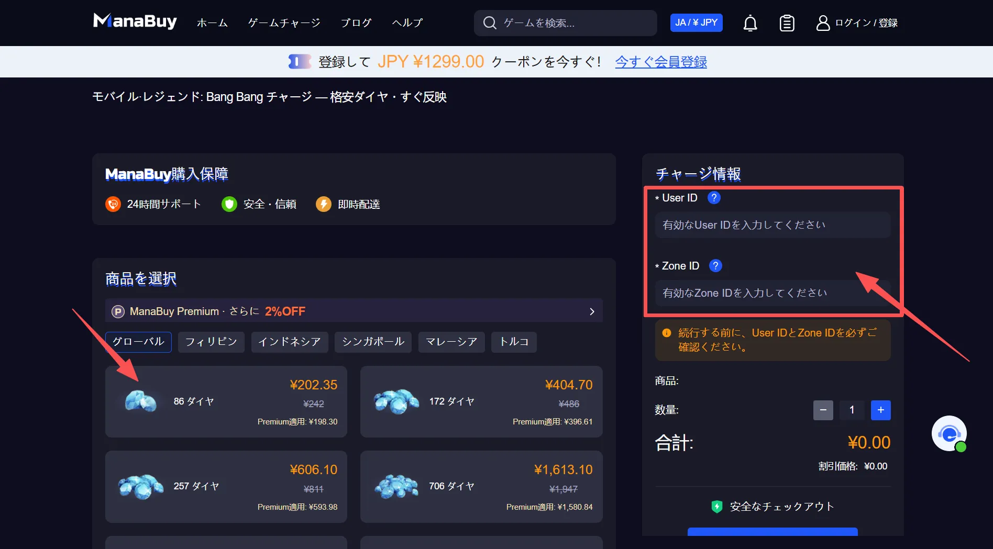The image size is (993, 549).
Task: Click the ¥1,613.10 price
Action: pos(564,470)
